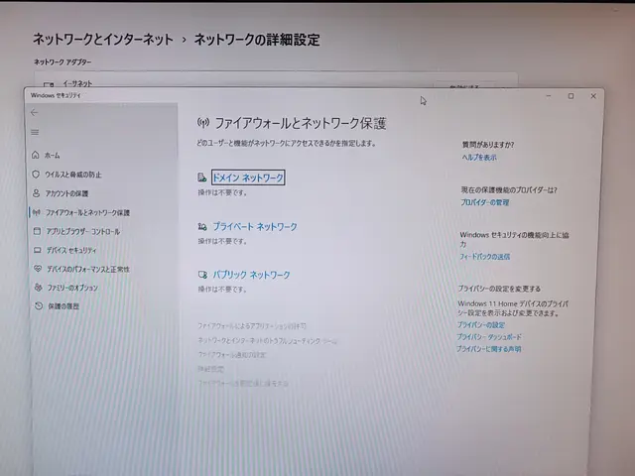Click ネットワーク アダプター section label in Settings

pos(63,61)
